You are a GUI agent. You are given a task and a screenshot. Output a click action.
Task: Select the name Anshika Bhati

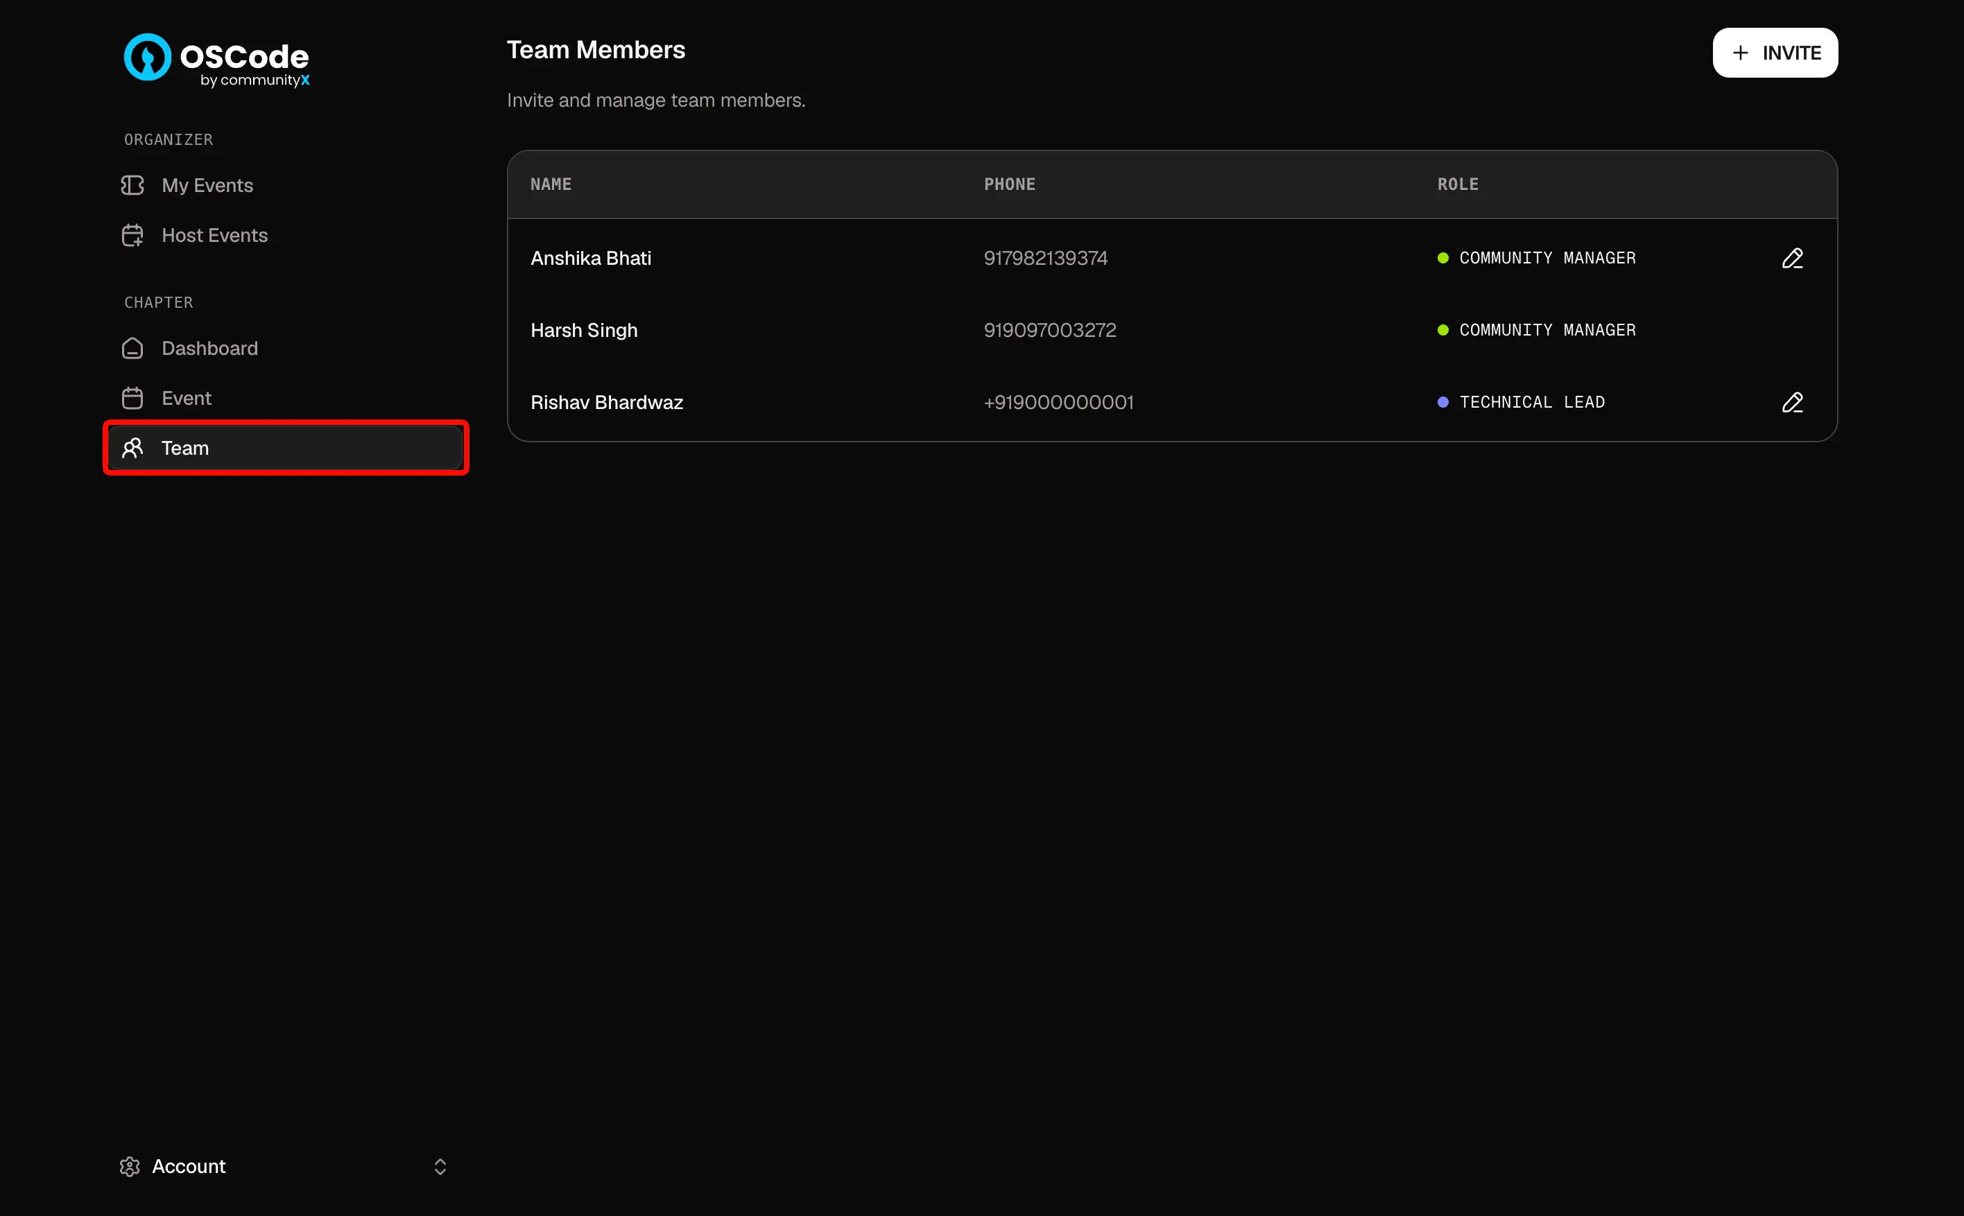click(591, 258)
